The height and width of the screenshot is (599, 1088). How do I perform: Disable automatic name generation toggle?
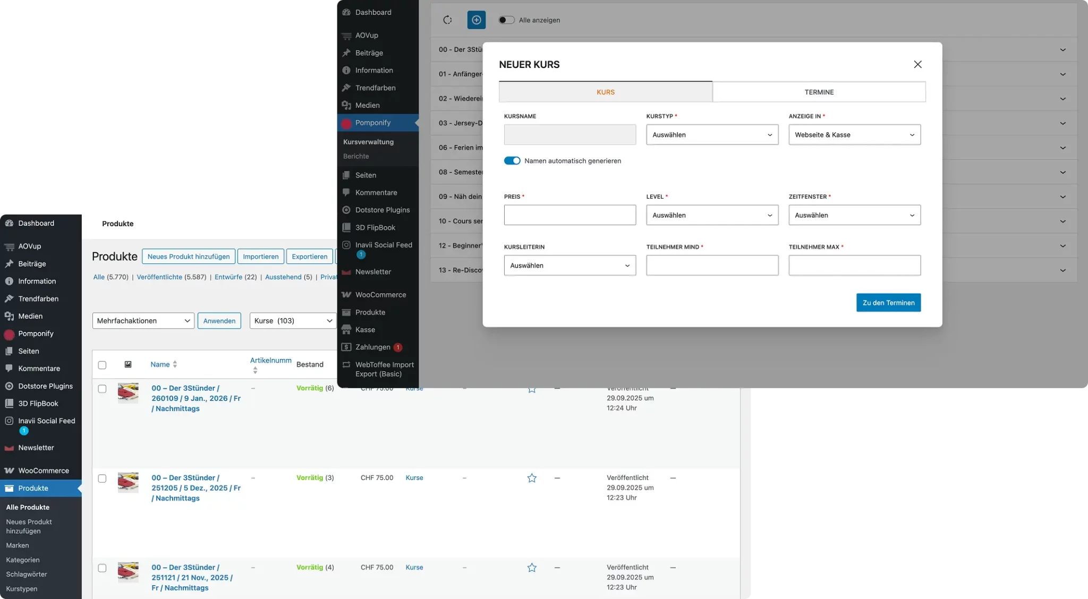[512, 160]
